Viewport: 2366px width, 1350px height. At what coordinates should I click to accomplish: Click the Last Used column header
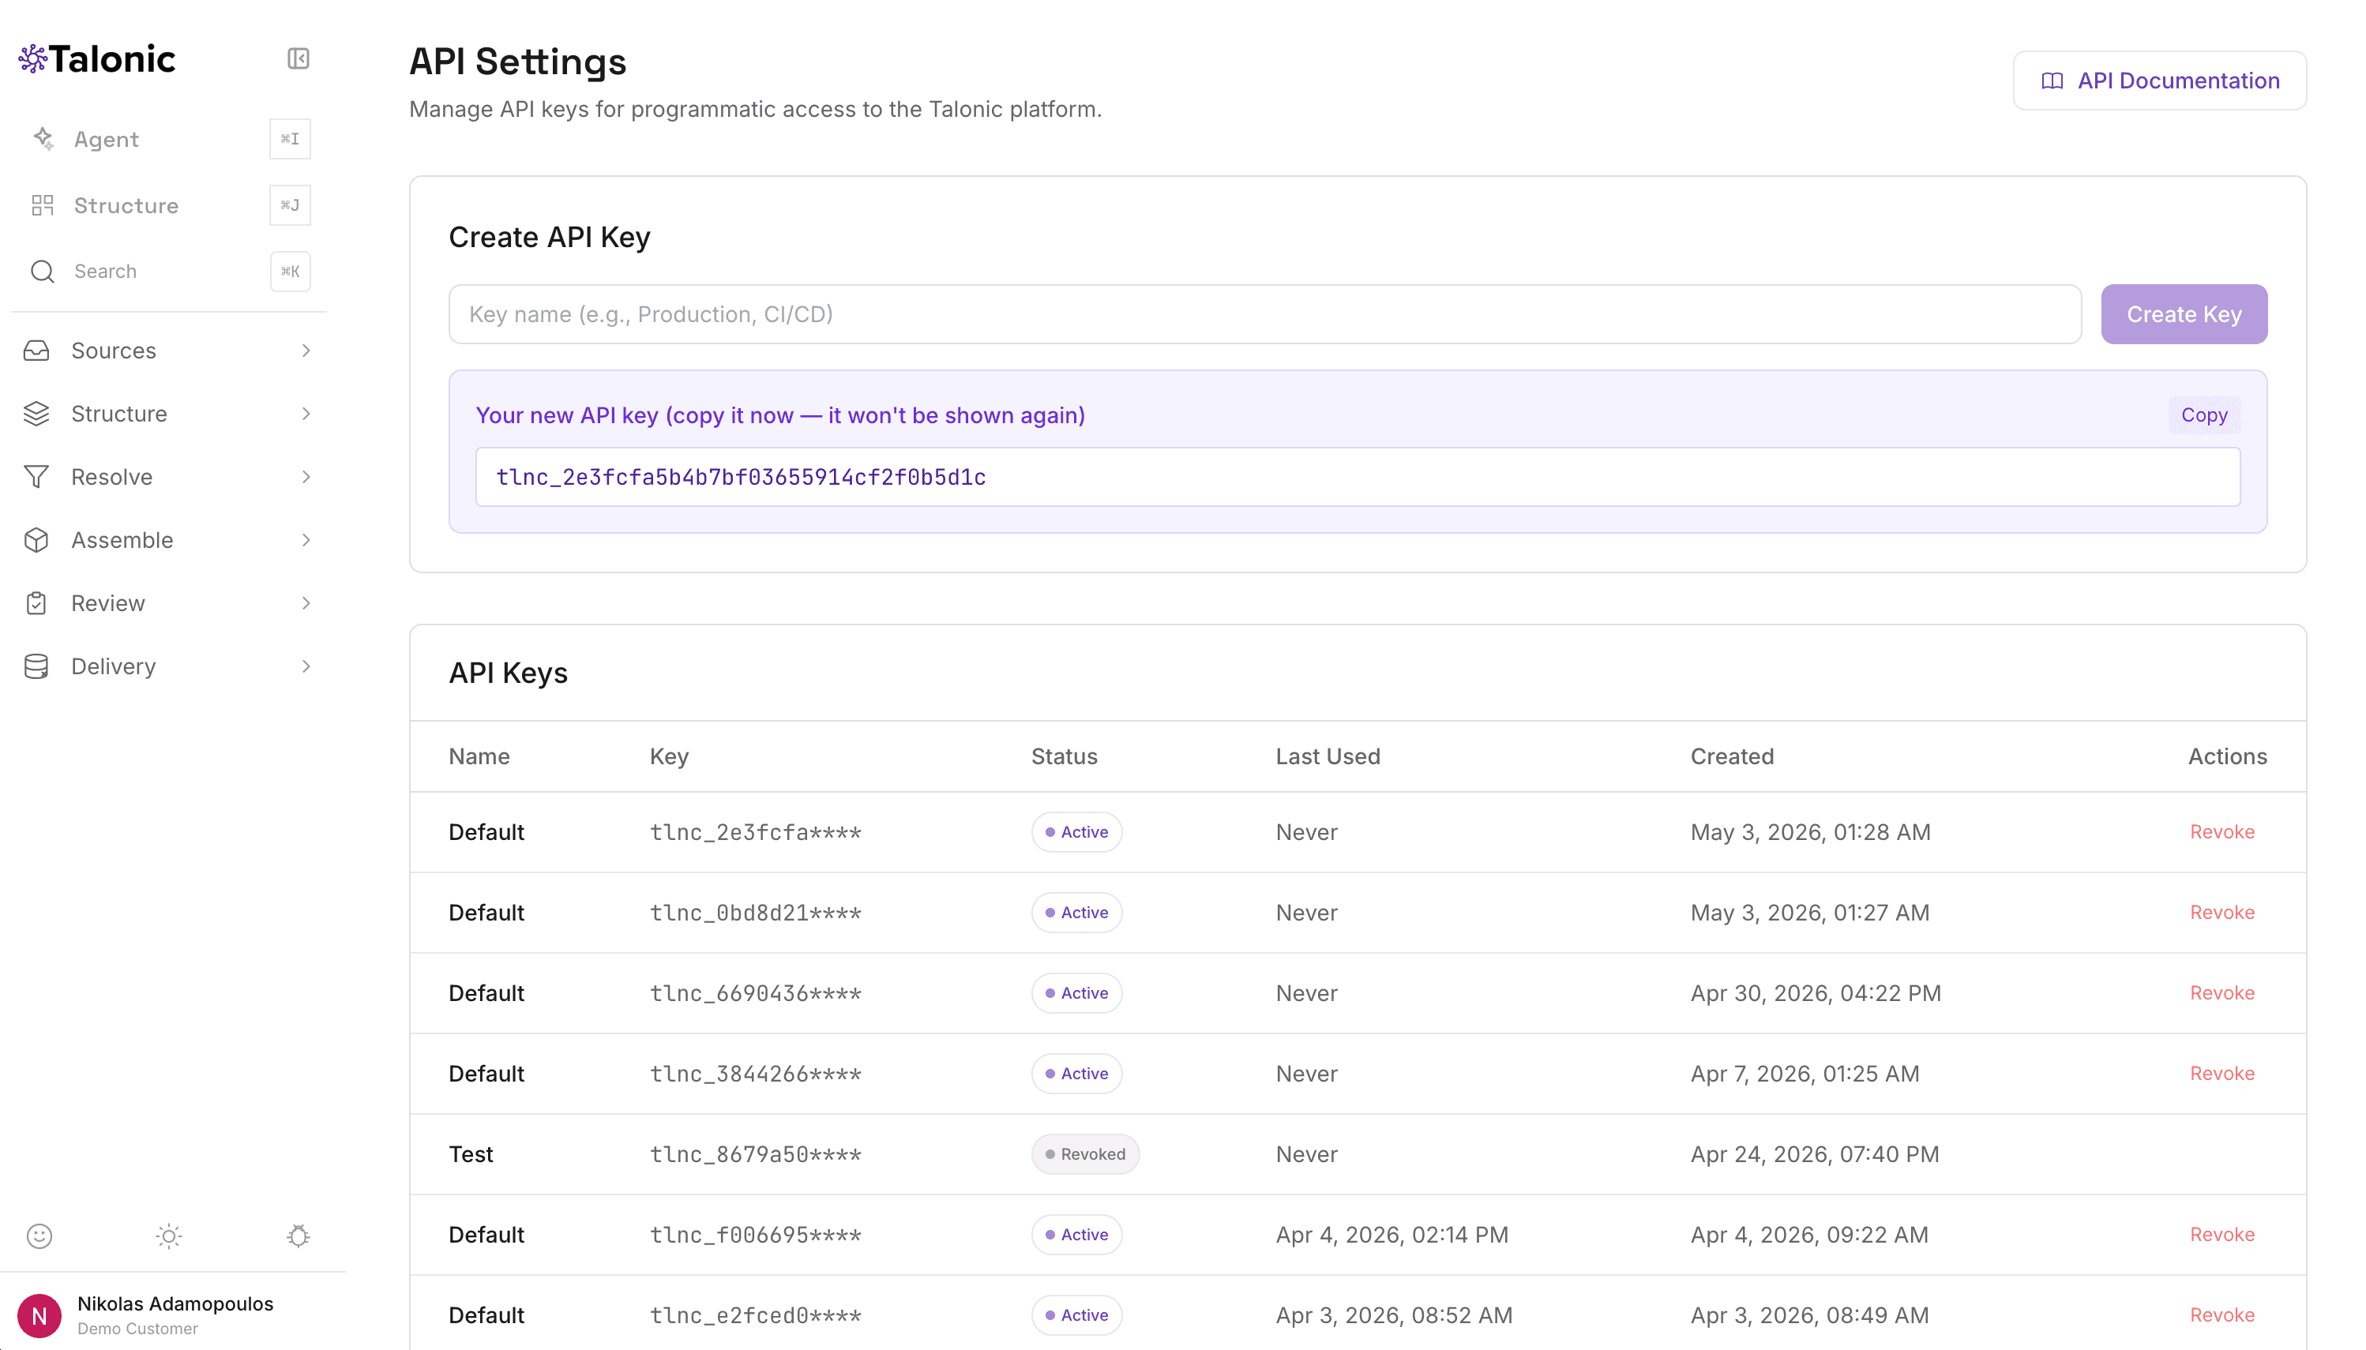coord(1328,756)
